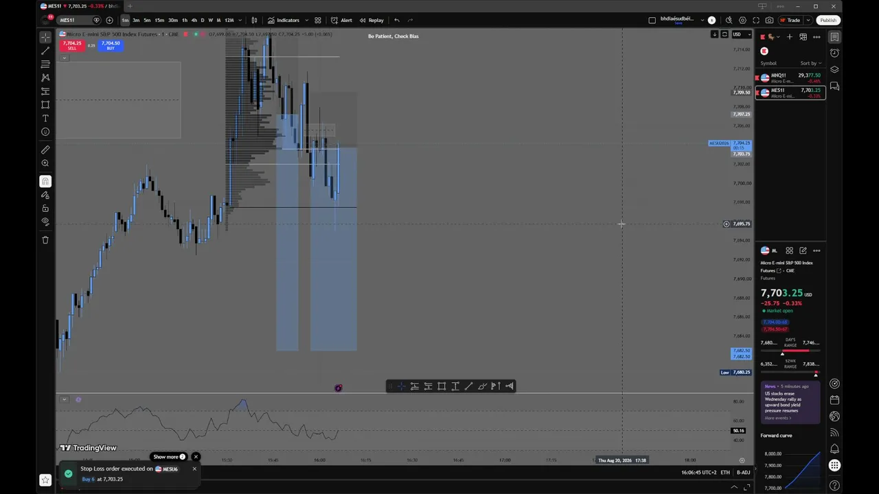This screenshot has height=494, width=879.
Task: Switch to the 1h timeframe
Action: coord(184,20)
